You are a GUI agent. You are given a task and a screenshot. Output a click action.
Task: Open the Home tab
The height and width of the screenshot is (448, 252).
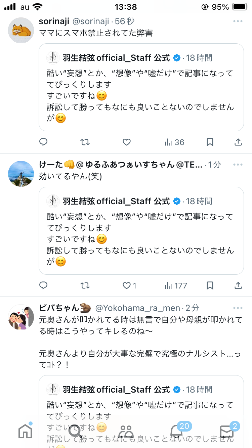[25, 431]
